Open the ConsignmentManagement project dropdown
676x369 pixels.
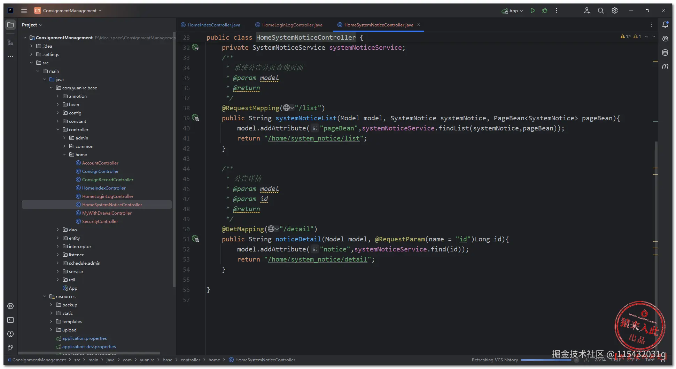[68, 10]
